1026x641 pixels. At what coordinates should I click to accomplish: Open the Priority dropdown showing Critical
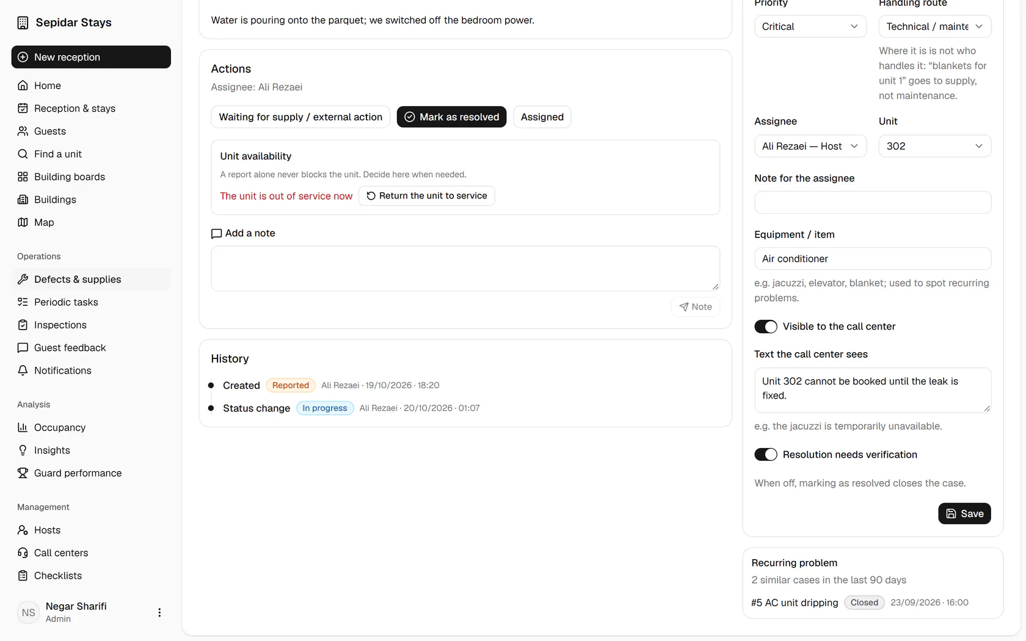810,26
